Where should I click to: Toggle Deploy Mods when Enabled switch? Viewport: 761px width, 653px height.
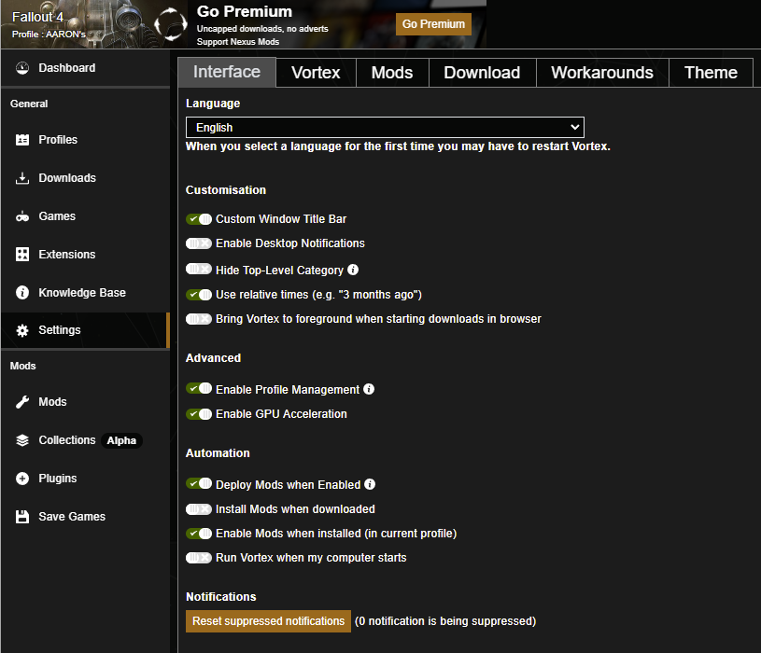[199, 483]
